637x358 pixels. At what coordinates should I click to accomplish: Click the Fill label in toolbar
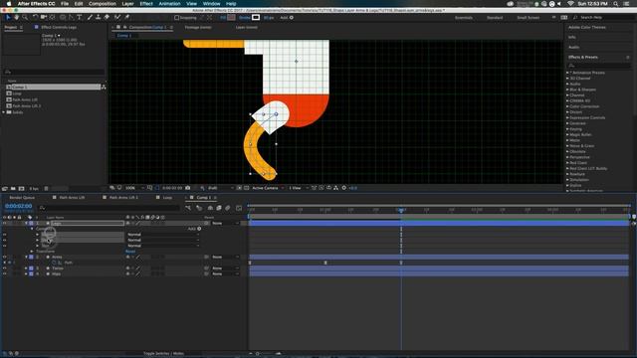click(223, 18)
